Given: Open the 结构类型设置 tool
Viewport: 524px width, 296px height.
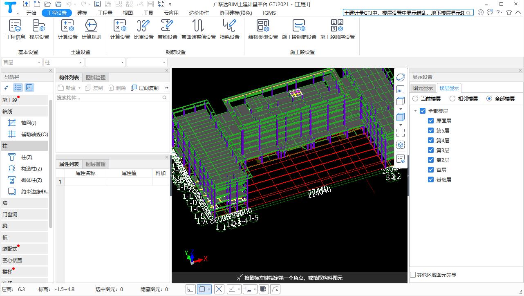Looking at the screenshot, I should 263,29.
